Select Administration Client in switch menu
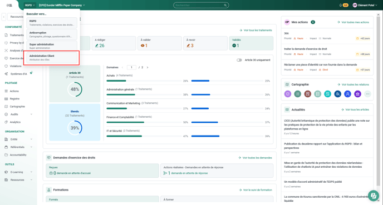This screenshot has height=205, width=383. pos(52,58)
